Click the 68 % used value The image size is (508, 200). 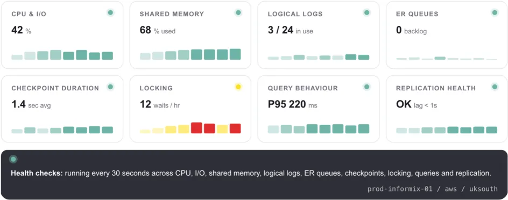click(x=158, y=31)
